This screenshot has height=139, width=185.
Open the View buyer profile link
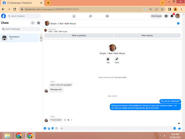pyautogui.click(x=120, y=77)
